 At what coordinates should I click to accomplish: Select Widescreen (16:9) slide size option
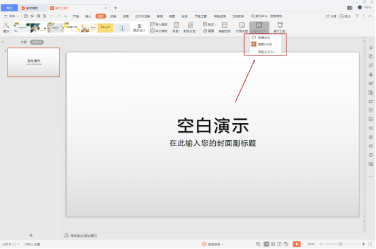coord(265,44)
